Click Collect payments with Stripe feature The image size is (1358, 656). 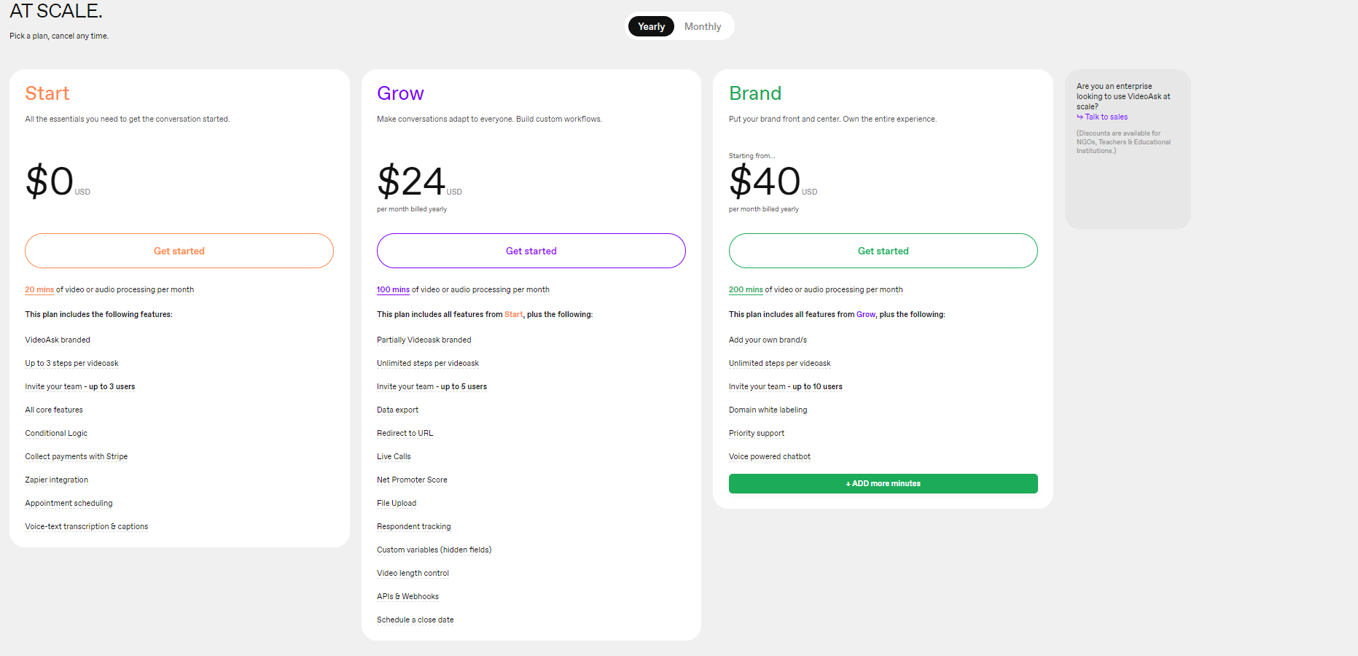[x=77, y=456]
